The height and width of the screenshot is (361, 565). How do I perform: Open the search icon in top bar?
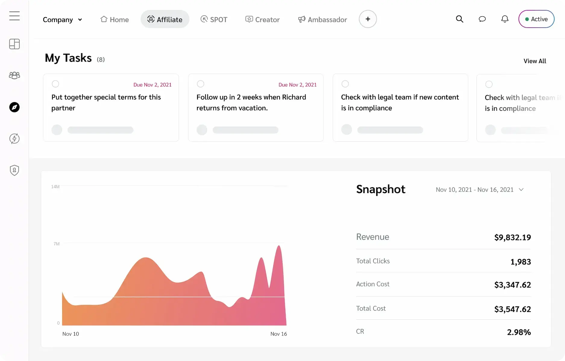460,19
